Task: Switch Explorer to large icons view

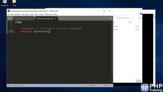Action: pyautogui.click(x=140, y=81)
